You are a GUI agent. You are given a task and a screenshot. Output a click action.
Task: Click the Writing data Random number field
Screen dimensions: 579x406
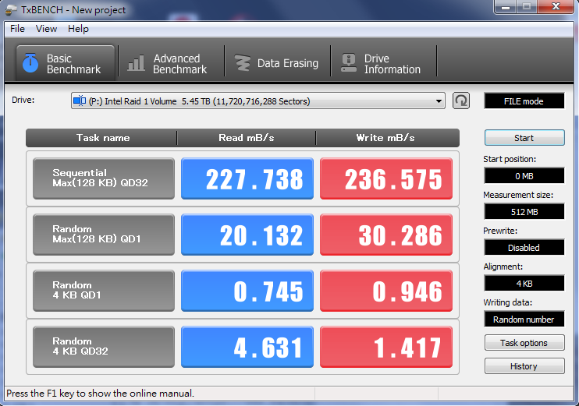(524, 319)
